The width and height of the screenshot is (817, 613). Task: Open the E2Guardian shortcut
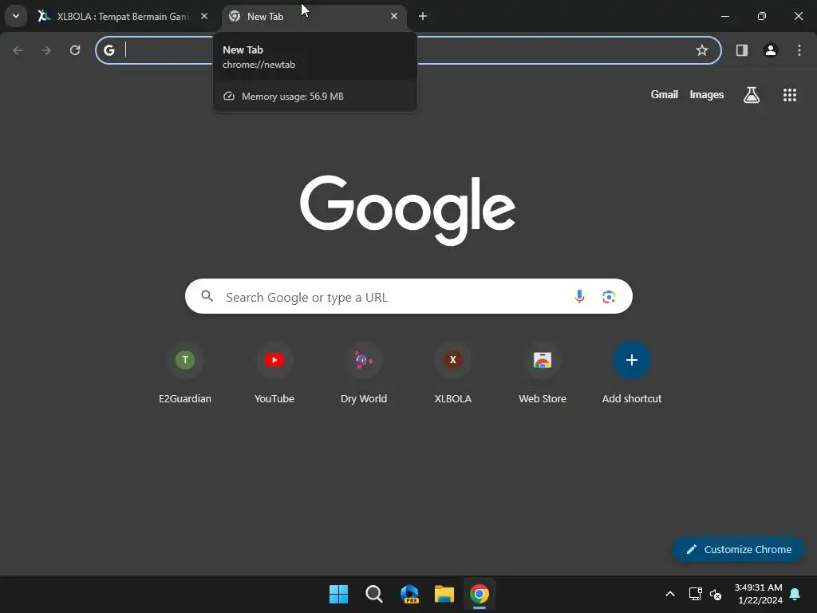185,374
